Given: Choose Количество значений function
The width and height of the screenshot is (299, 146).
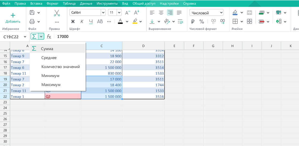Looking at the screenshot, I should 58,67.
